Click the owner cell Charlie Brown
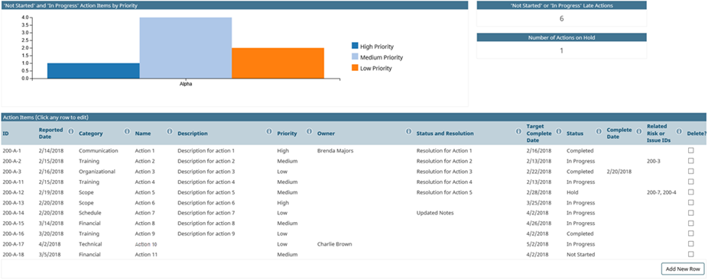 pos(335,244)
